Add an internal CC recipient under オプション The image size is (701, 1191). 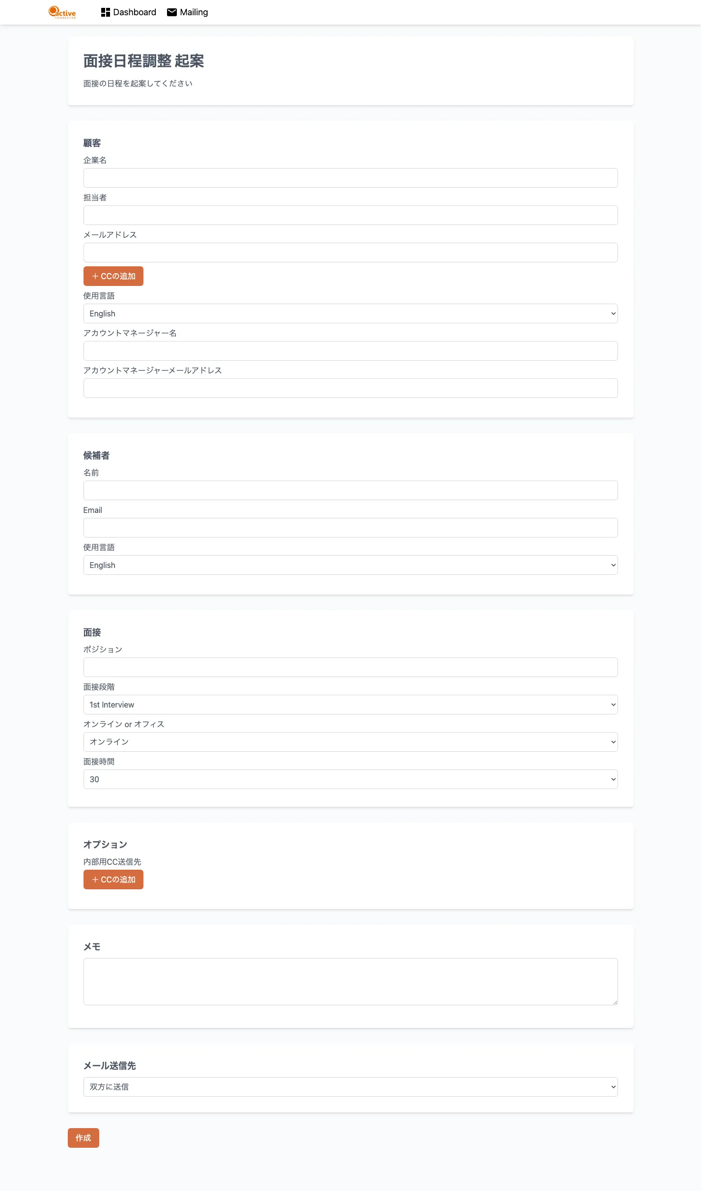pyautogui.click(x=113, y=879)
